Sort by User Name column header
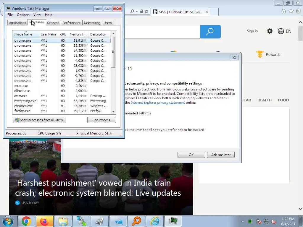The image size is (303, 227). coord(49,34)
